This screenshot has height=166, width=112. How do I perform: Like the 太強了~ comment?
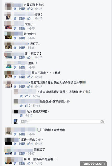click(x=15, y=28)
